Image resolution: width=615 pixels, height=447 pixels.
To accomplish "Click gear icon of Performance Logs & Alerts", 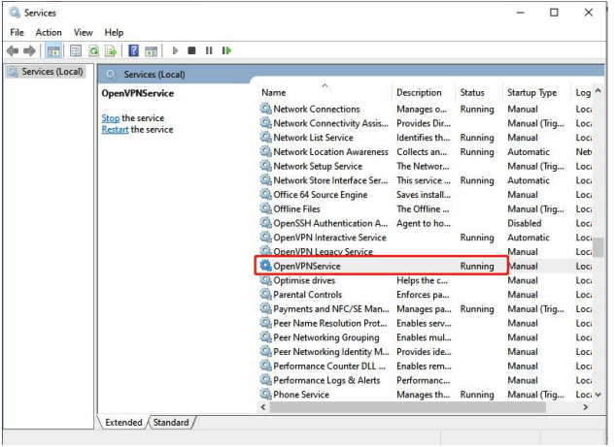I will point(265,380).
